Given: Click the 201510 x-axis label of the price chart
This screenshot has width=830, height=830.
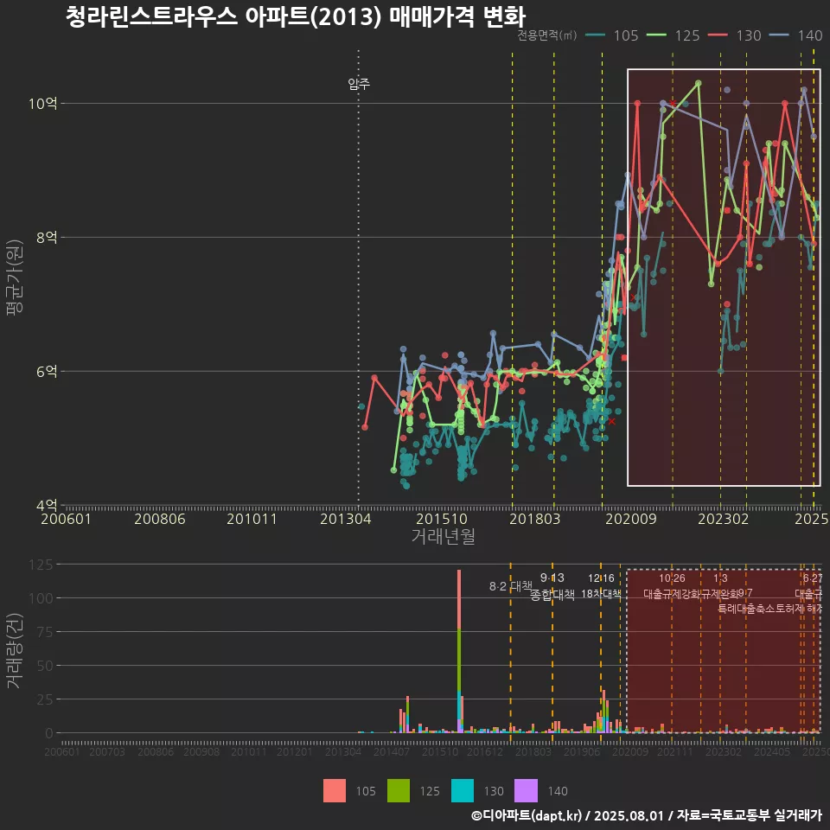Looking at the screenshot, I should click(442, 519).
